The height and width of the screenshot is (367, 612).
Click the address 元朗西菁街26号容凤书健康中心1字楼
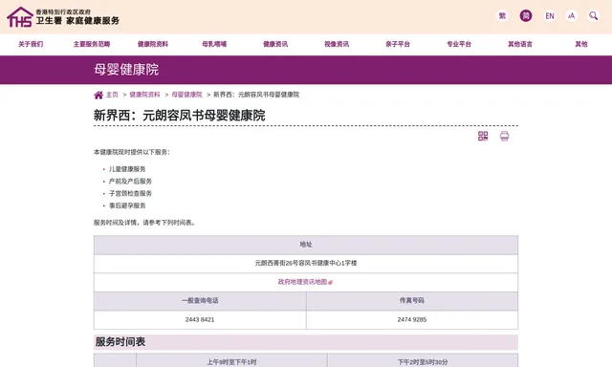[306, 263]
